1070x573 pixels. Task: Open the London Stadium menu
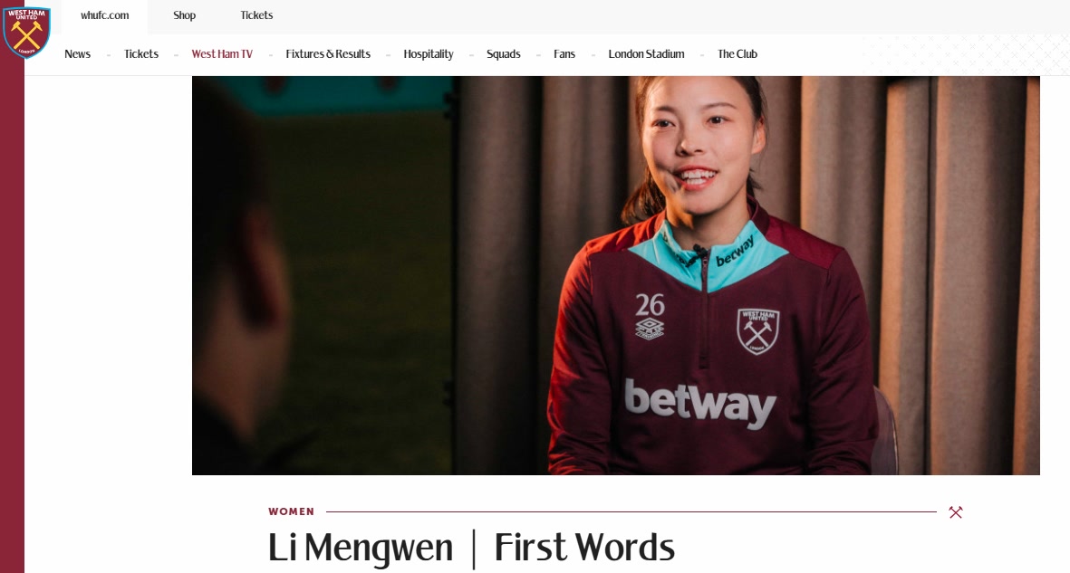(646, 54)
